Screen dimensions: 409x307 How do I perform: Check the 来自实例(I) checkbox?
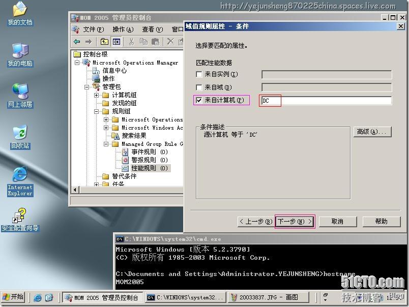(199, 75)
